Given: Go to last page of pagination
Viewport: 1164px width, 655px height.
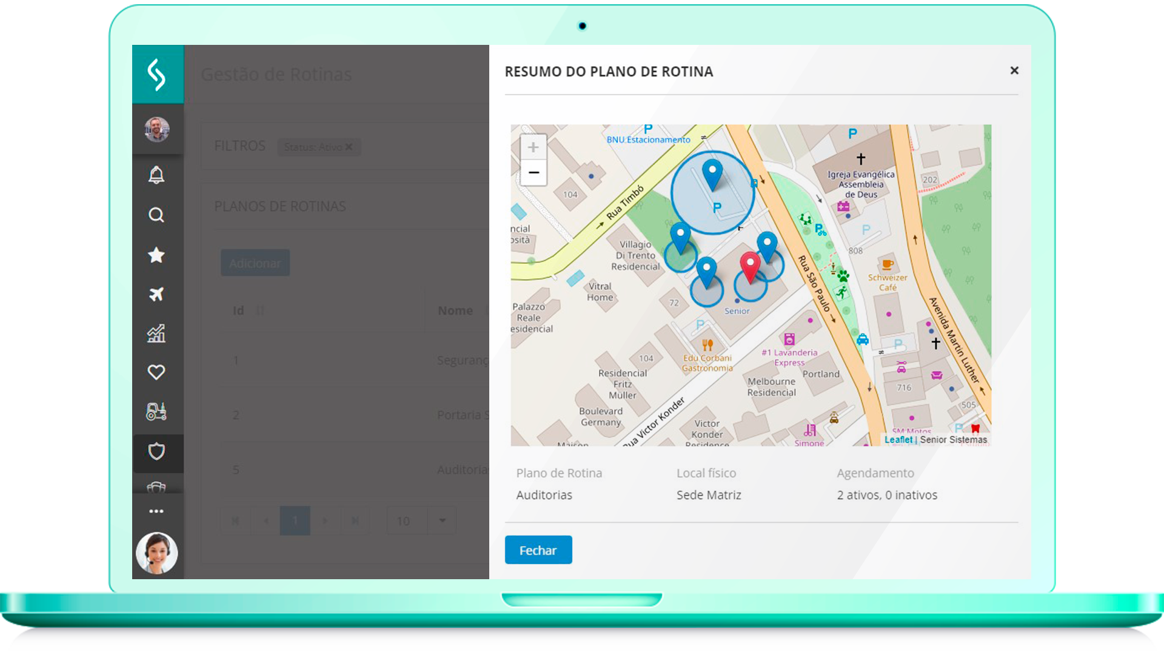Looking at the screenshot, I should tap(355, 521).
